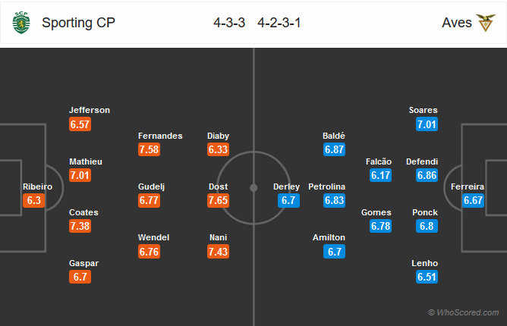The image size is (507, 326).
Task: Click the Sporting CP club crest icon
Action: coord(21,23)
